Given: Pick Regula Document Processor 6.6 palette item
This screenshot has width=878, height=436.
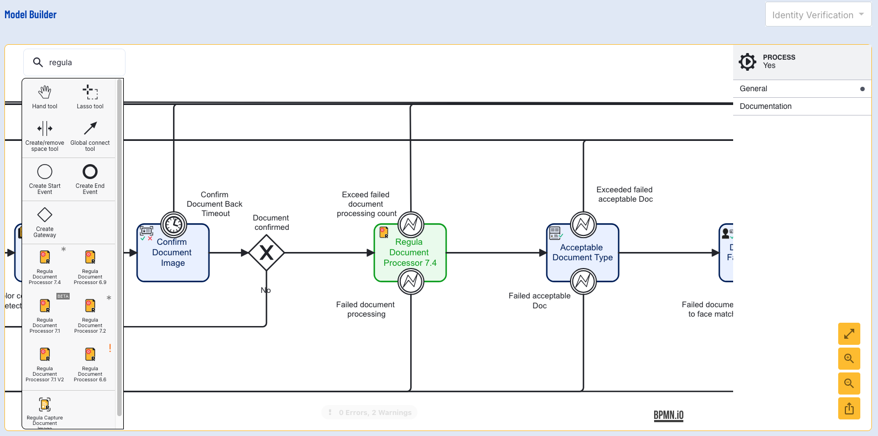Looking at the screenshot, I should 90,365.
